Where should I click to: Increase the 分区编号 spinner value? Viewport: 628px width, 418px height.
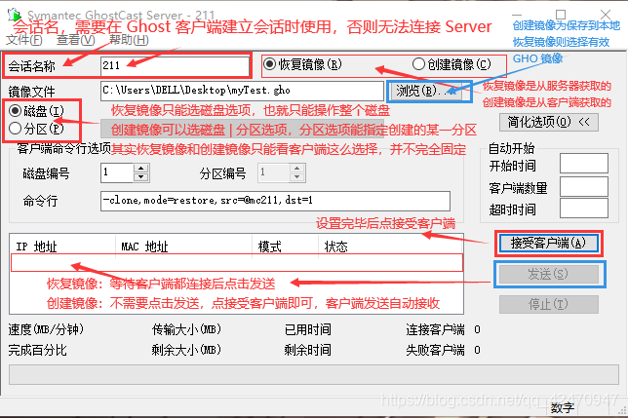click(x=296, y=168)
